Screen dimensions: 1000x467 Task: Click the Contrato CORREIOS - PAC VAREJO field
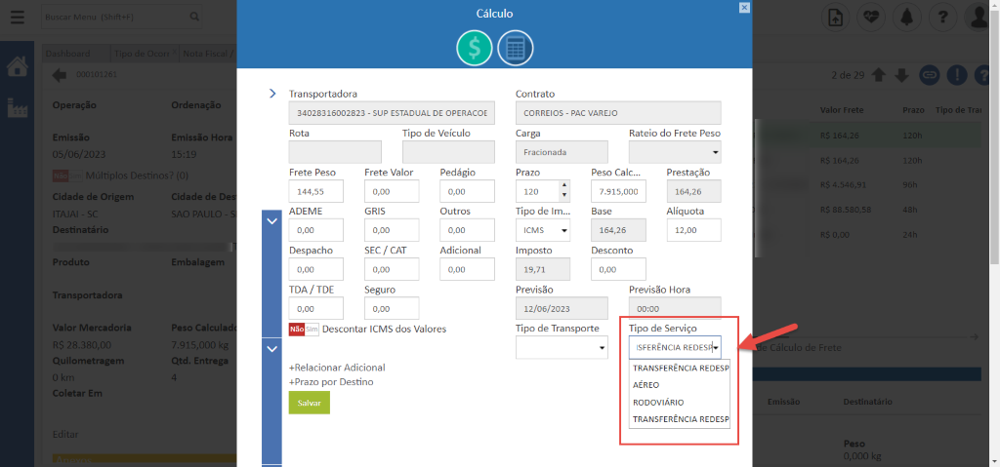(x=618, y=113)
